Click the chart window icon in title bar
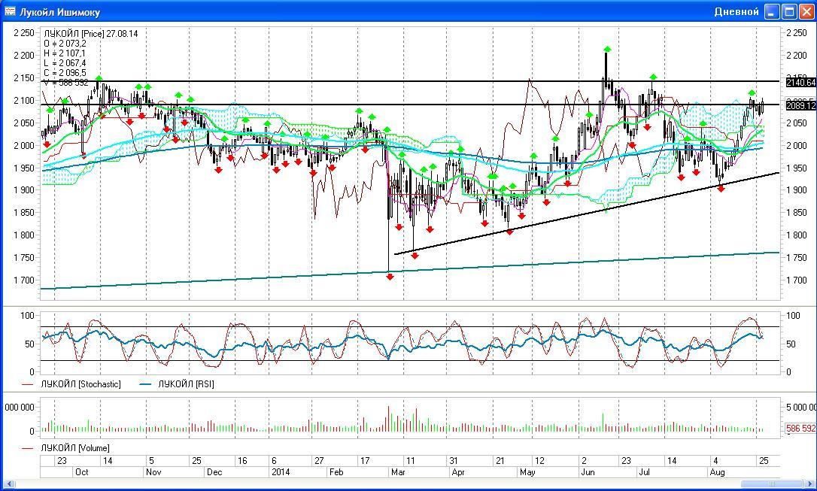The height and width of the screenshot is (491, 817). 10,11
